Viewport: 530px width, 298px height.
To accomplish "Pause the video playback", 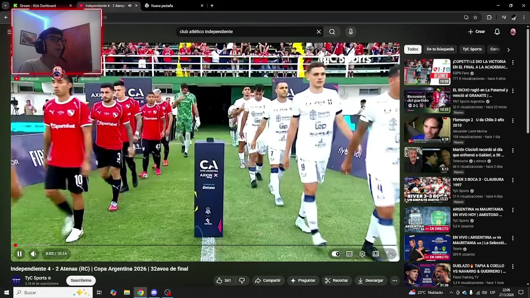I will pyautogui.click(x=19, y=254).
